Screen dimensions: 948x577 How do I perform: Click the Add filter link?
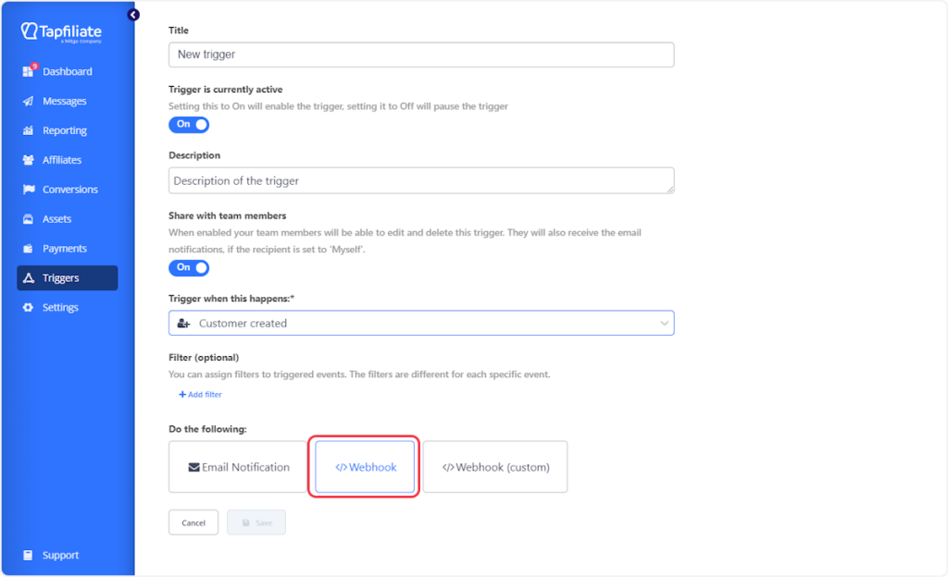point(200,395)
